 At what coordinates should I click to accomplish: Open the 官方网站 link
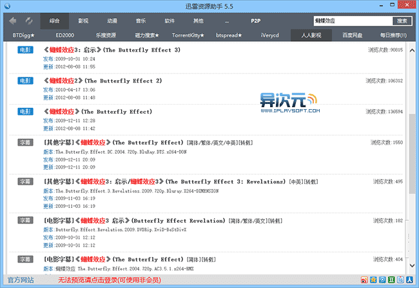[21, 280]
